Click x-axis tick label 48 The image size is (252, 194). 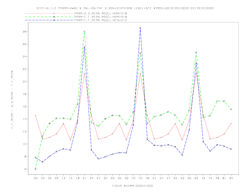pyautogui.click(x=147, y=178)
